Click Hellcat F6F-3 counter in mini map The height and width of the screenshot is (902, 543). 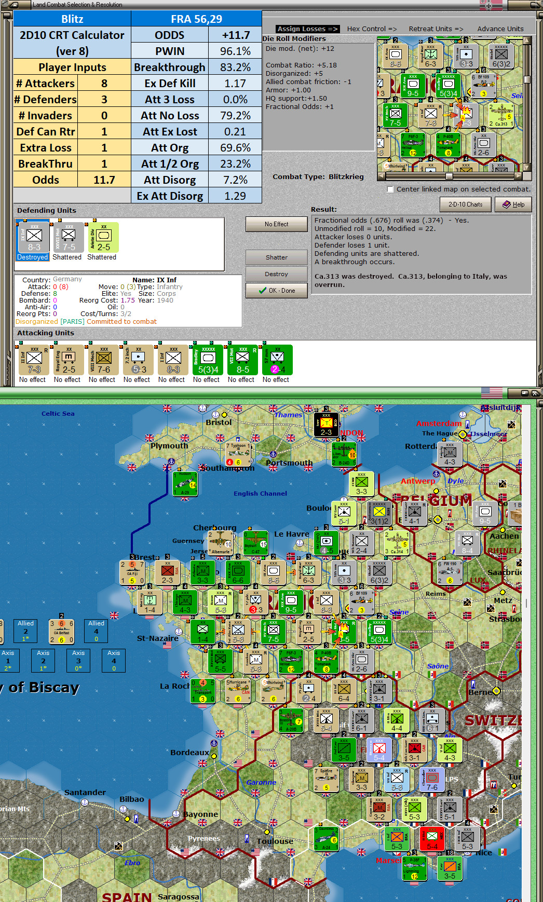(412, 145)
